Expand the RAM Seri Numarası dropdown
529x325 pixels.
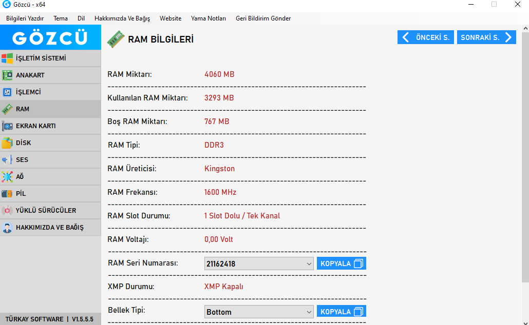pyautogui.click(x=309, y=264)
